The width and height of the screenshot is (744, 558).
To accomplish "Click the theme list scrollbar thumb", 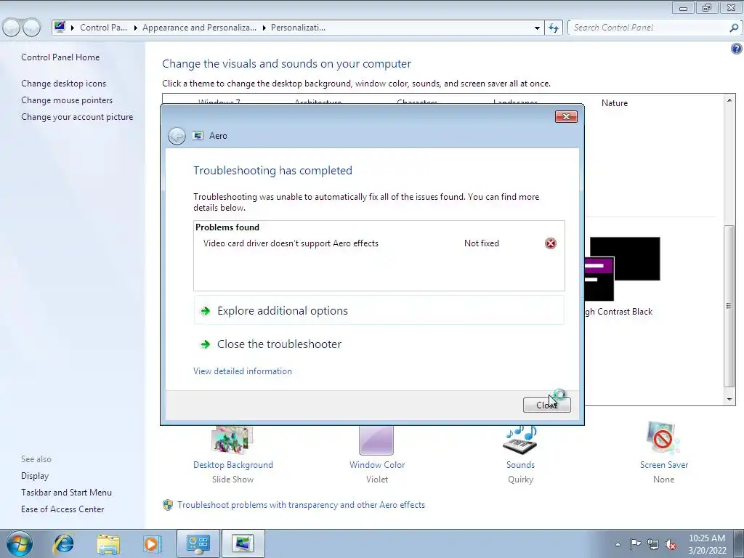I will coord(729,306).
